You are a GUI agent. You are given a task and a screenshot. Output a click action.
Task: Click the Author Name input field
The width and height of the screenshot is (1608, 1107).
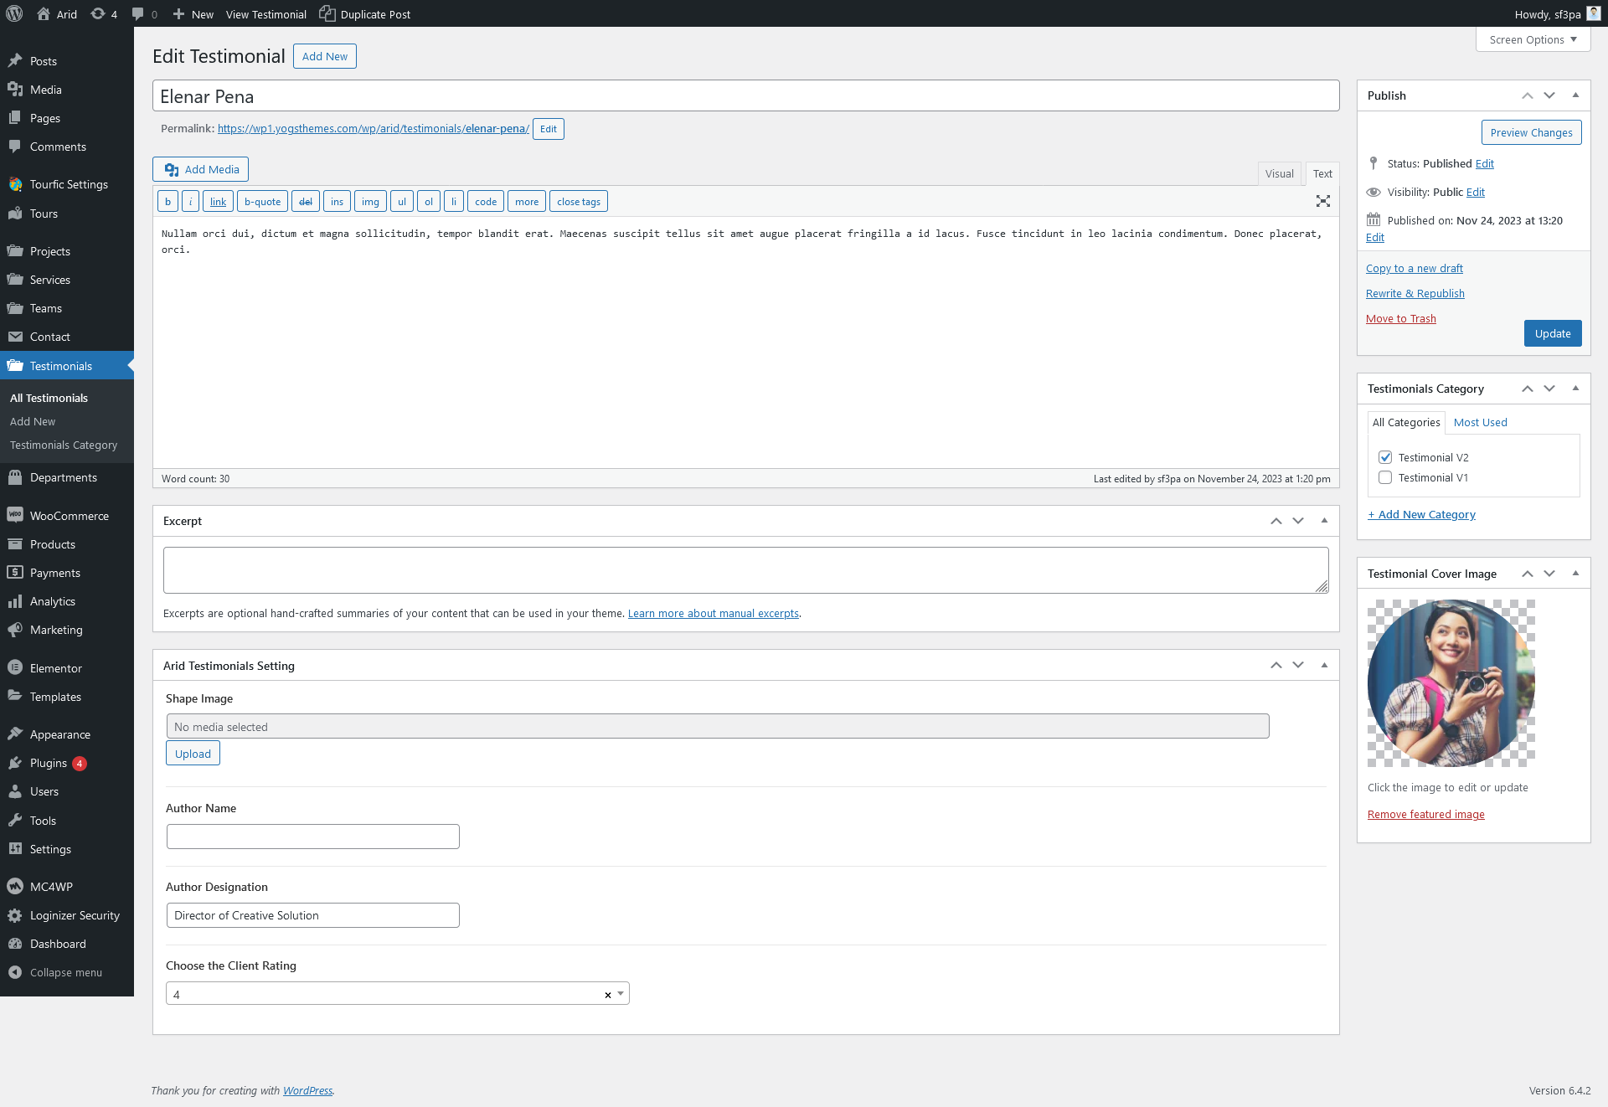tap(312, 837)
